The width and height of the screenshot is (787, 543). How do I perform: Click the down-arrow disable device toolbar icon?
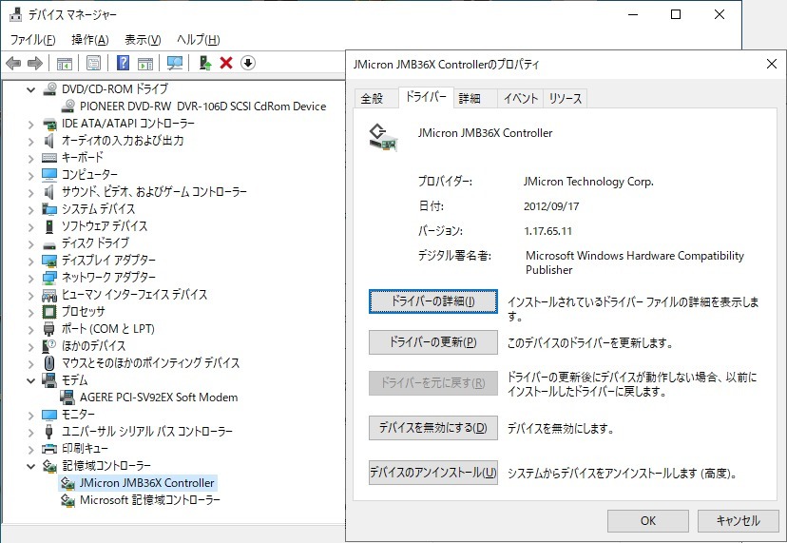pos(248,64)
